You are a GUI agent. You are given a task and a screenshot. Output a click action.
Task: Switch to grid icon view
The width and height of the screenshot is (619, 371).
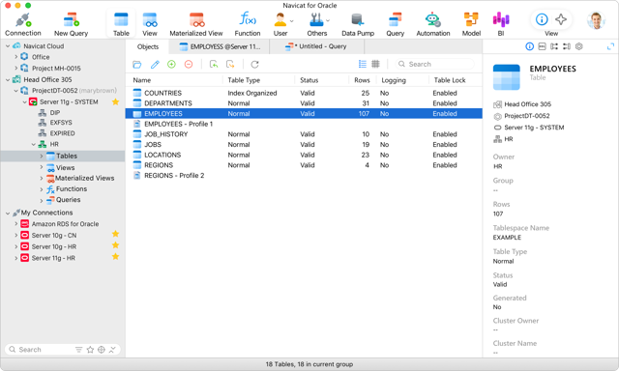375,64
